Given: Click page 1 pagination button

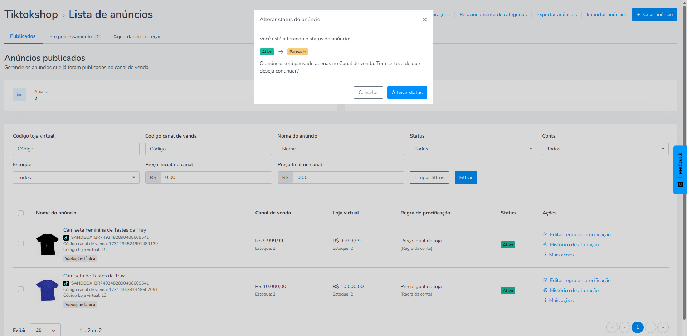Looking at the screenshot, I should coord(638,327).
